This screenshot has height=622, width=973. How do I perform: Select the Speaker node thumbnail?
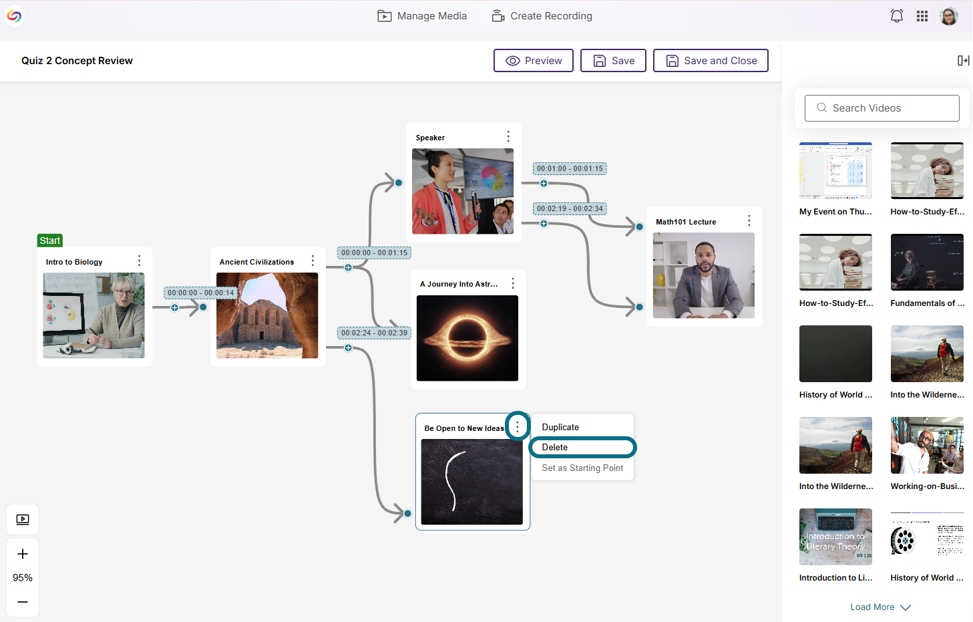(x=463, y=191)
